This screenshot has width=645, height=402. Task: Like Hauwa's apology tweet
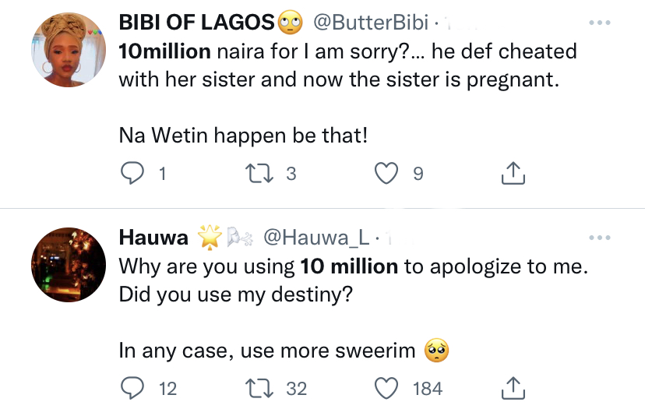coord(387,387)
